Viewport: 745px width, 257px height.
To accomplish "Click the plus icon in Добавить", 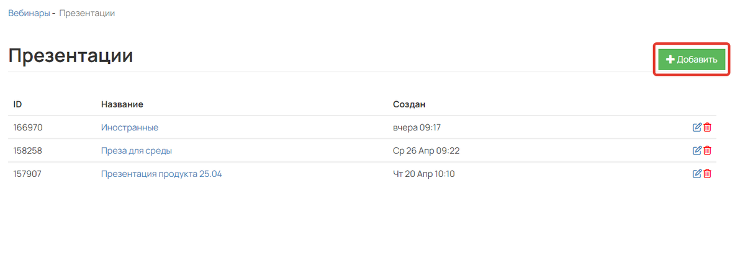I will [670, 60].
